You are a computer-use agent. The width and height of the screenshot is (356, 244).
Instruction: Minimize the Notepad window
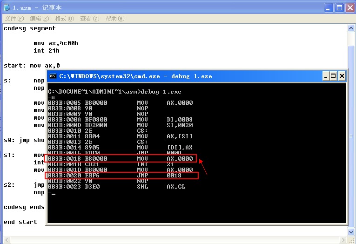coord(328,7)
